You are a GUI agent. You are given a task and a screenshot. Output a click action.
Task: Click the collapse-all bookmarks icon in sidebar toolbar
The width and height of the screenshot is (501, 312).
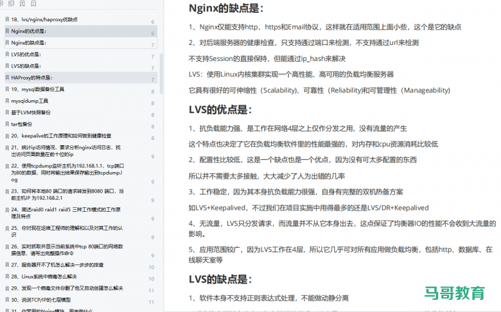tap(12, 3)
